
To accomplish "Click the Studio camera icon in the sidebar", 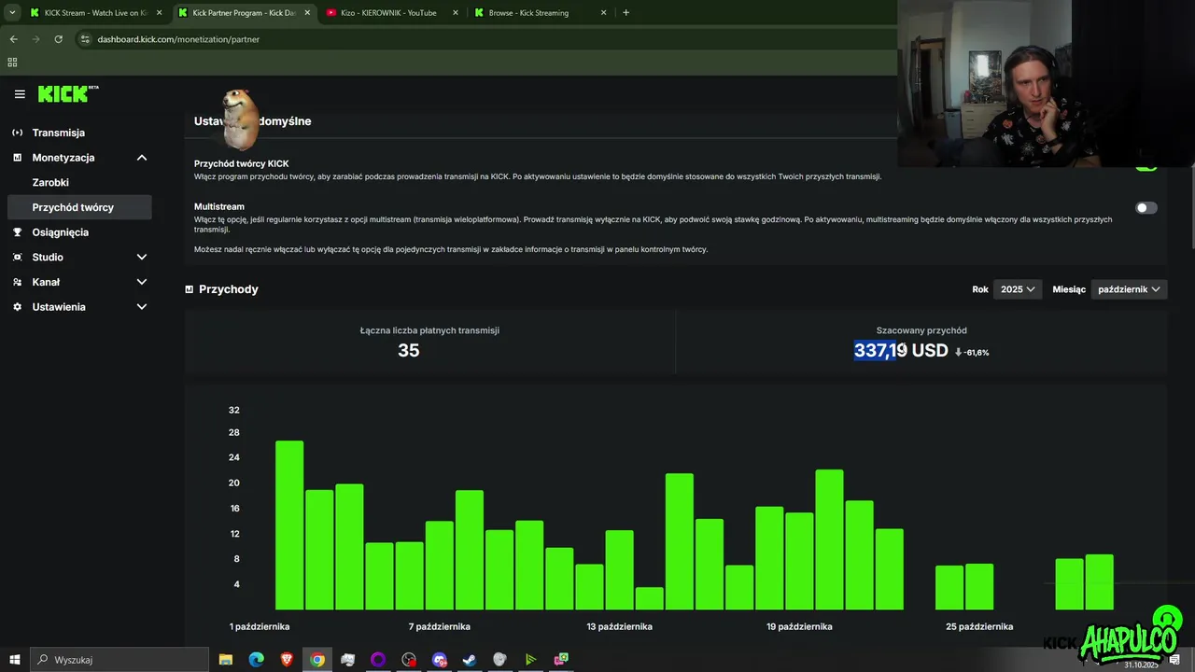I will [18, 257].
